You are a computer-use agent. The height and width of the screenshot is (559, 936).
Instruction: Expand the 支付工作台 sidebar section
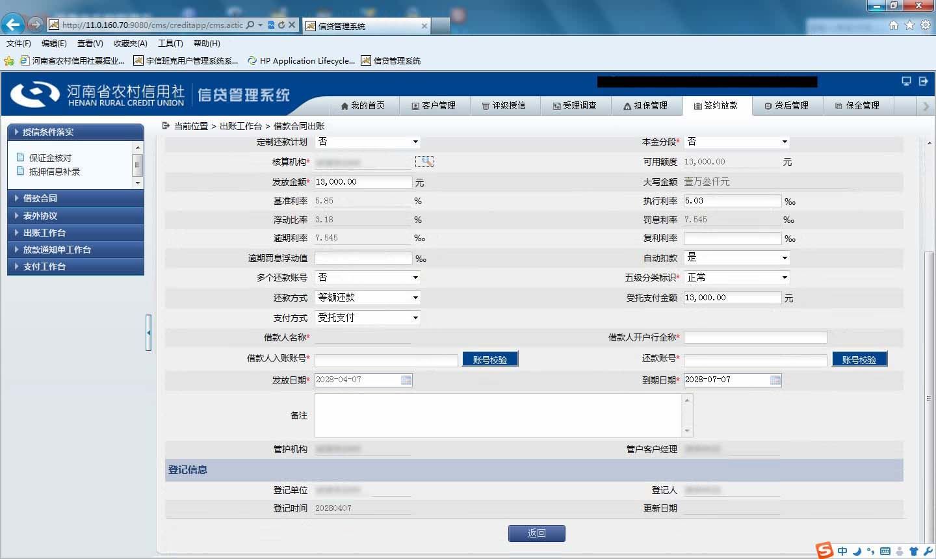[75, 266]
